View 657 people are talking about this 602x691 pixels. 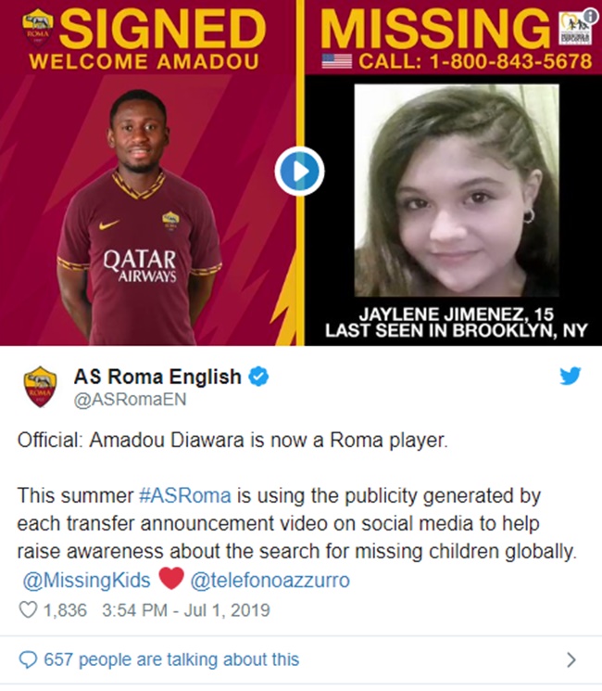point(171,659)
